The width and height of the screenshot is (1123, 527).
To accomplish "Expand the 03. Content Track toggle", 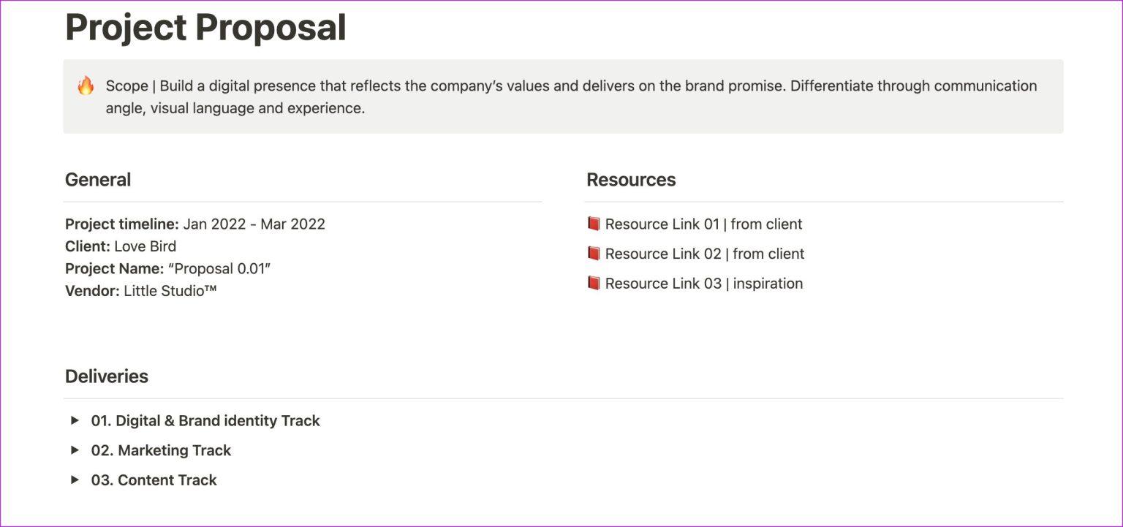I will (154, 479).
